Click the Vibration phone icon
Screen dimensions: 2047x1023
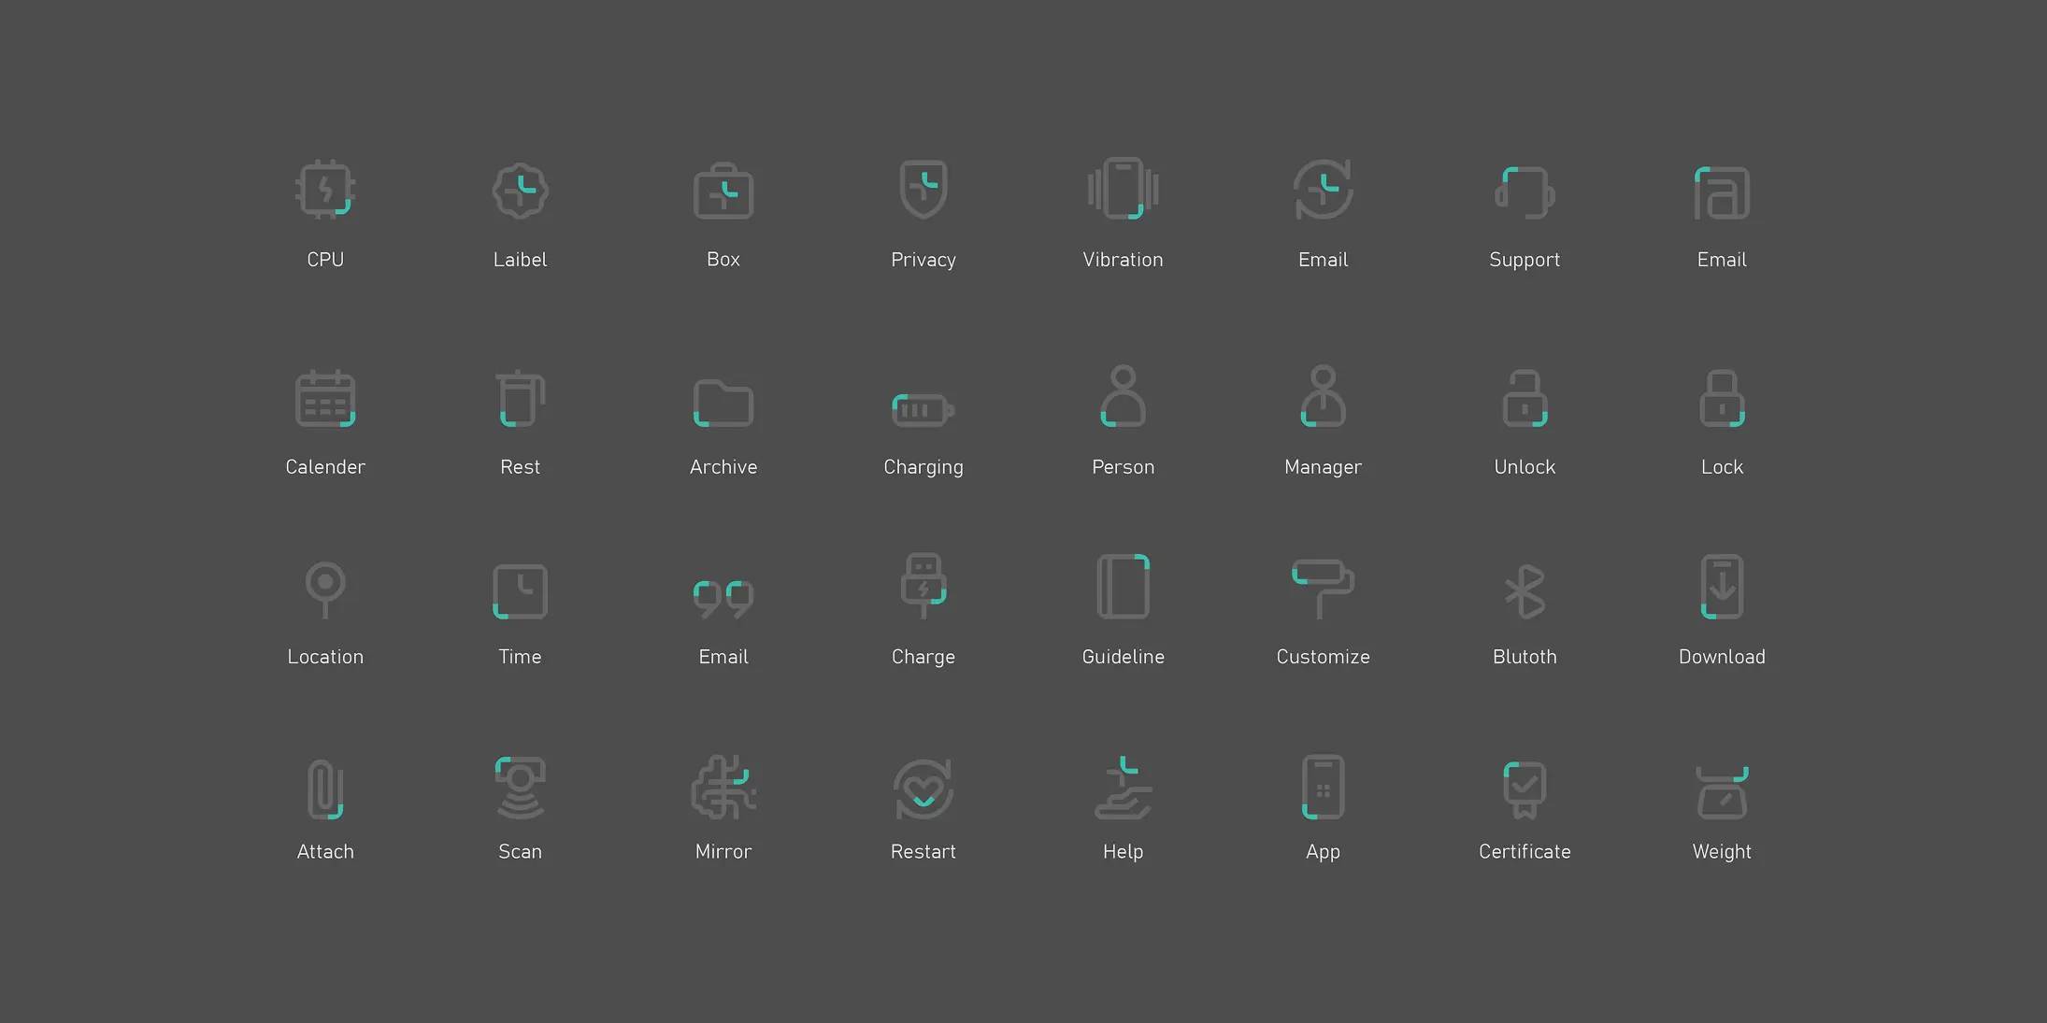pyautogui.click(x=1123, y=189)
